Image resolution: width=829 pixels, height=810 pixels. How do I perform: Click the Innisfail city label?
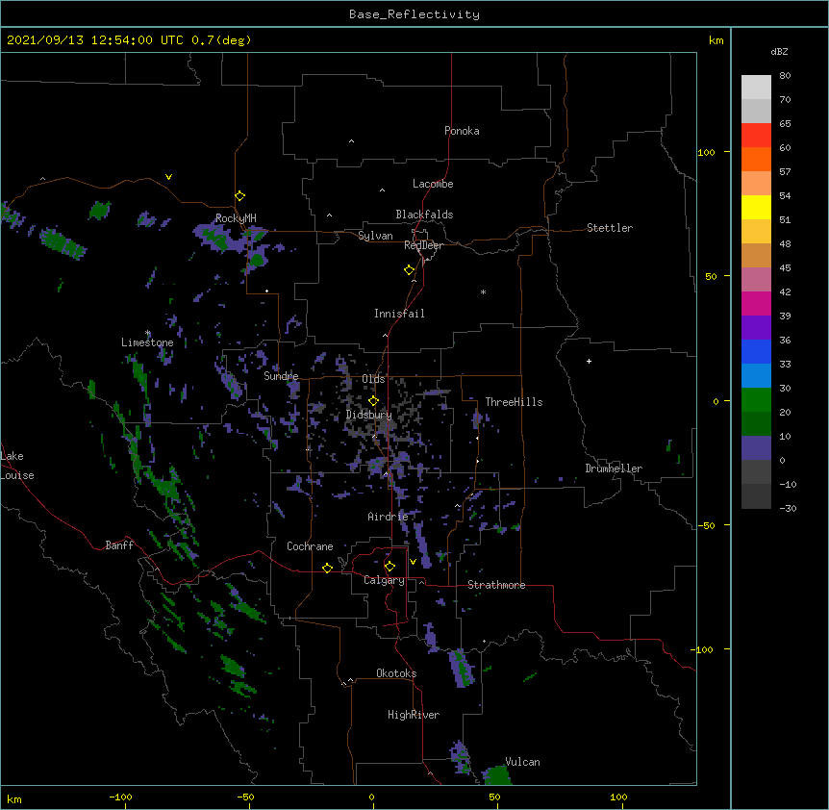(399, 314)
